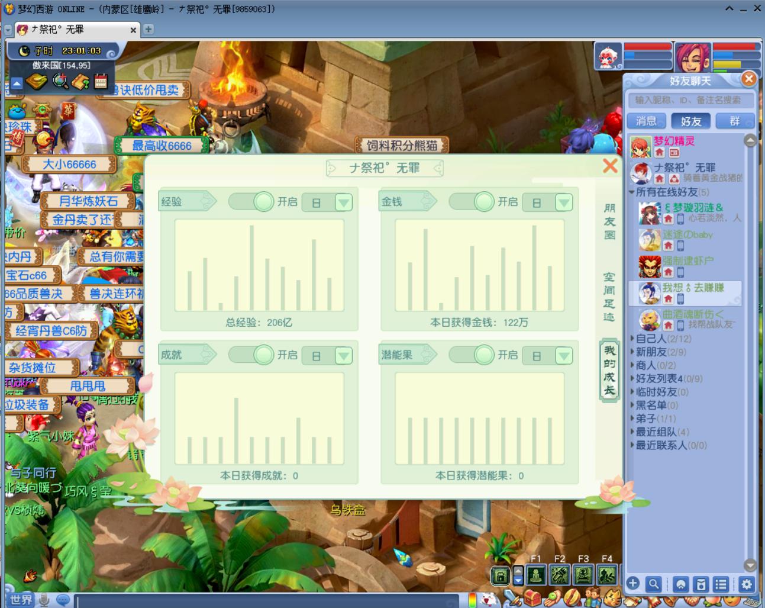This screenshot has width=765, height=608.
Task: Click the F4 skill shortcut icon
Action: point(607,574)
